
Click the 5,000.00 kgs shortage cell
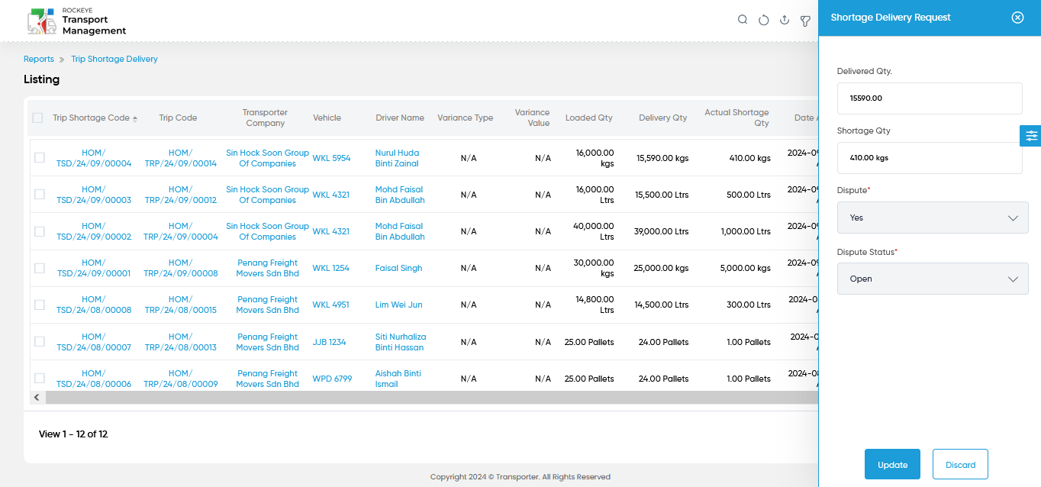coord(745,268)
